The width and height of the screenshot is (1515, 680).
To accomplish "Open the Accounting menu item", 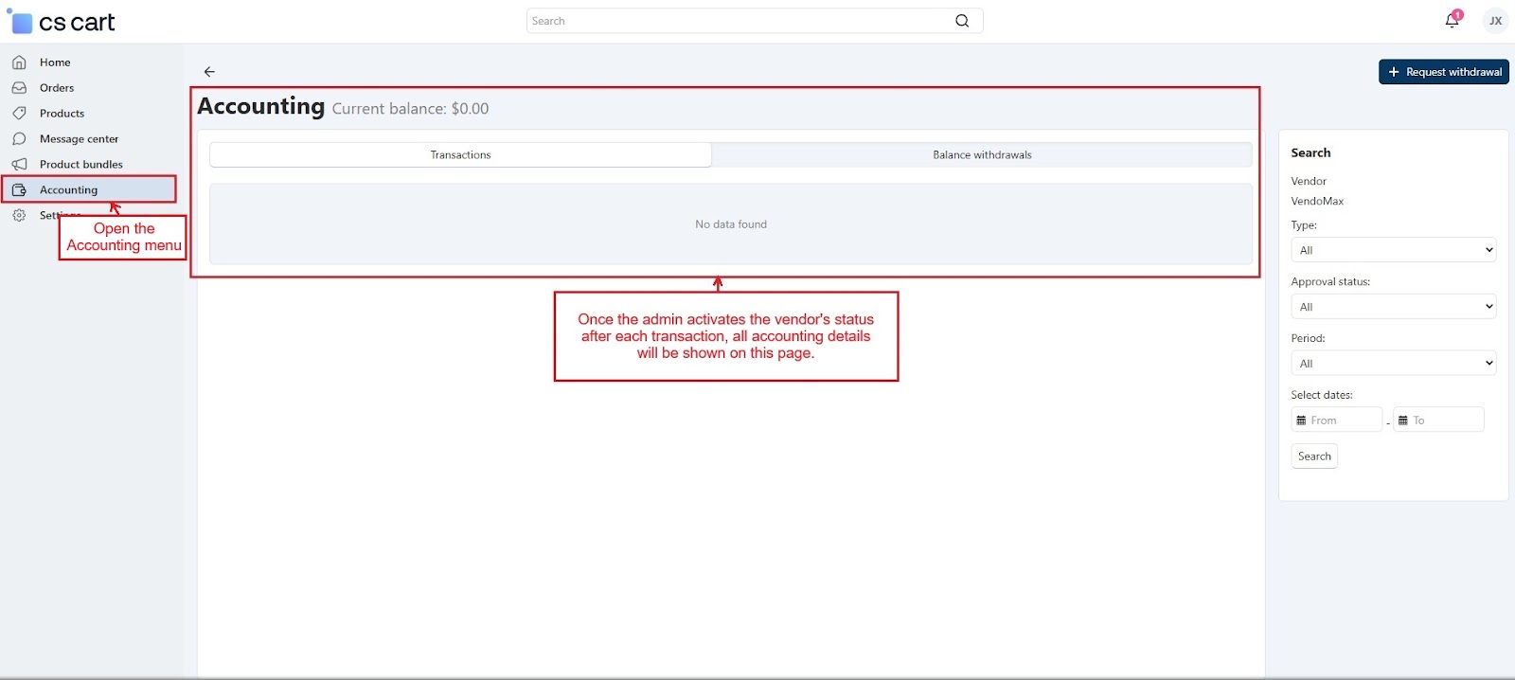I will (89, 189).
